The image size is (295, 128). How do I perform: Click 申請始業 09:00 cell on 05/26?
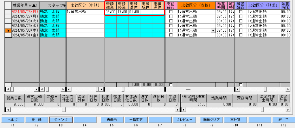[111, 12]
